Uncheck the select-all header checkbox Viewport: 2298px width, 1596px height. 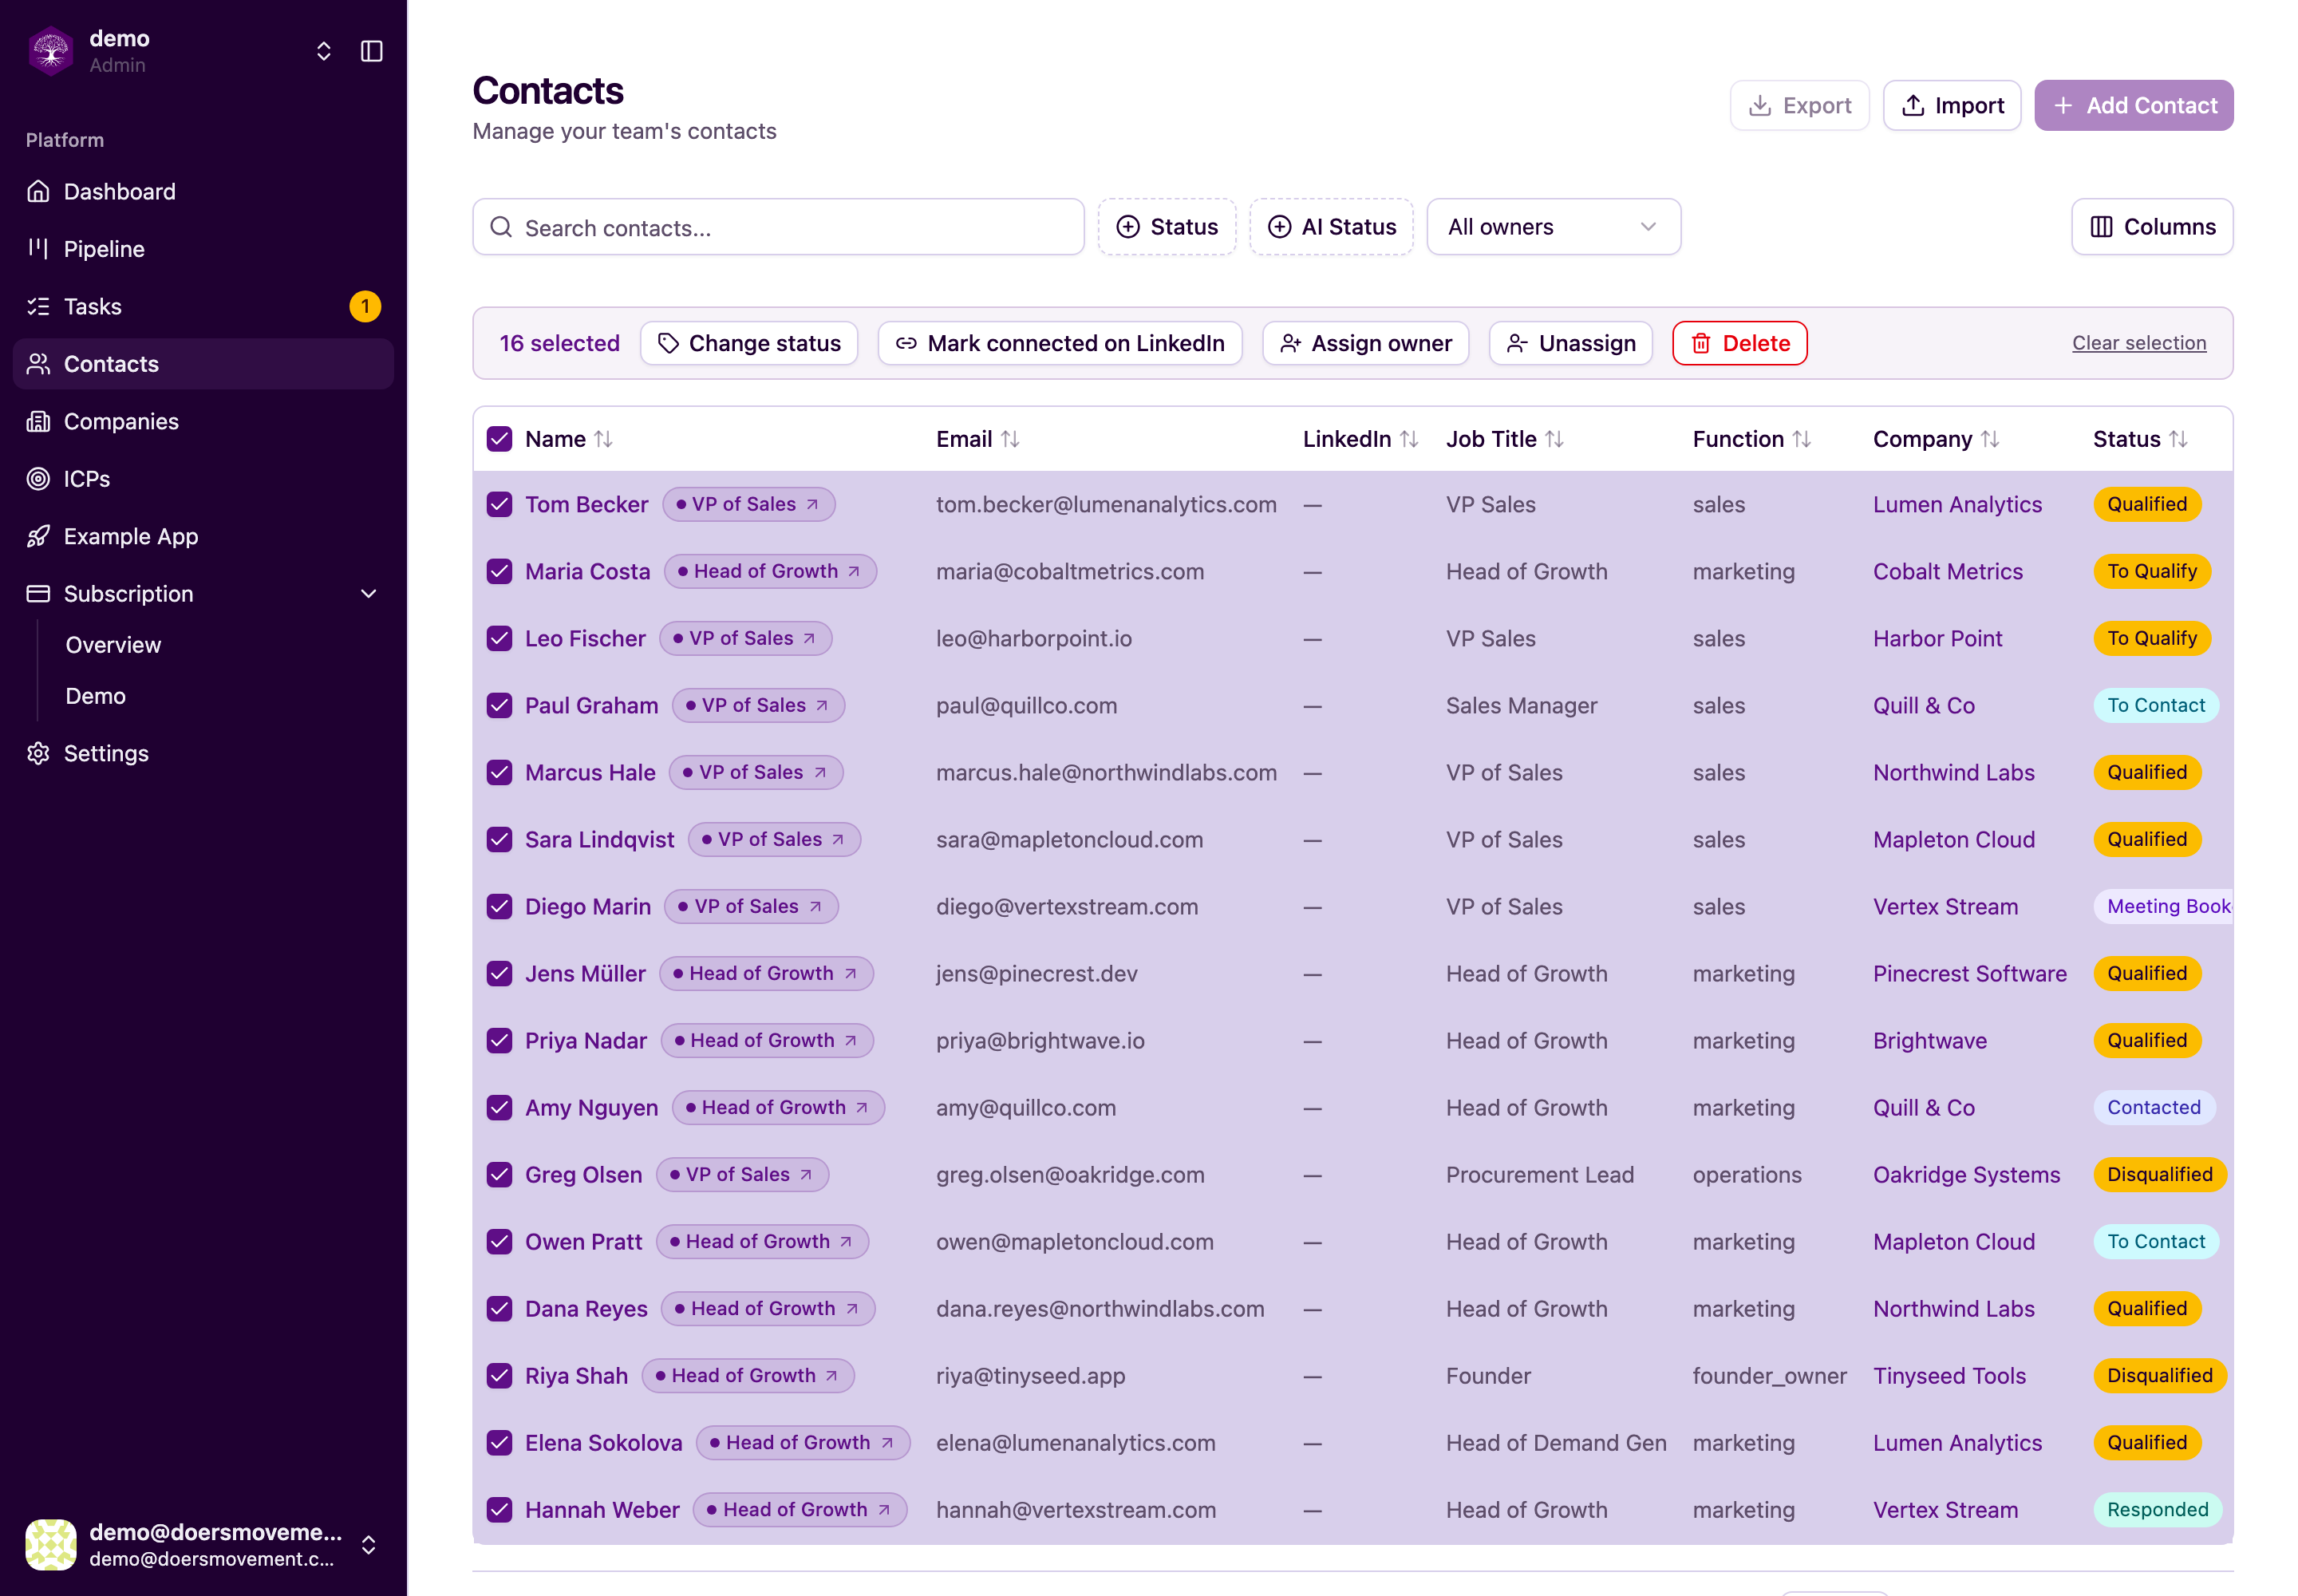click(x=499, y=439)
